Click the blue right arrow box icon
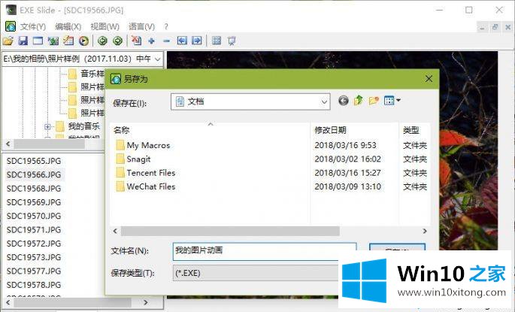 point(197,41)
